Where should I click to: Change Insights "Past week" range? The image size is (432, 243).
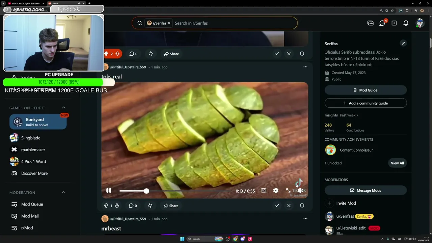tap(349, 115)
